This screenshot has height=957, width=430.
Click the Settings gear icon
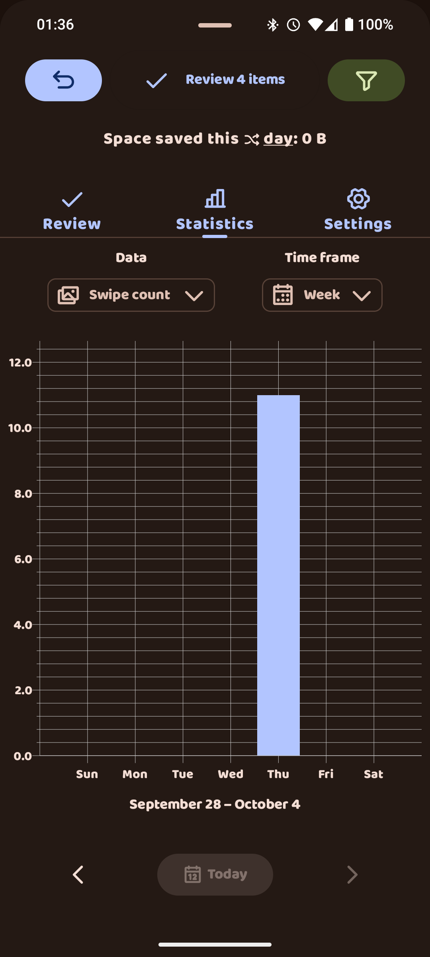(x=358, y=199)
